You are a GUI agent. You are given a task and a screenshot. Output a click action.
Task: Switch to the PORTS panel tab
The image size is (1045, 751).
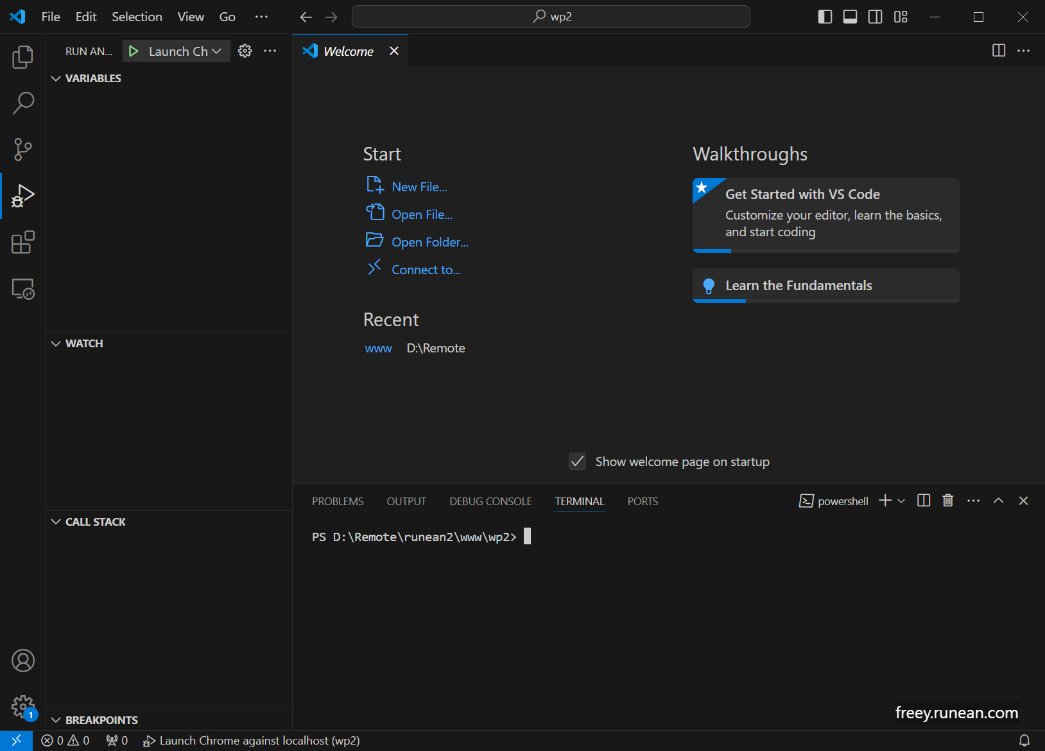[643, 501]
